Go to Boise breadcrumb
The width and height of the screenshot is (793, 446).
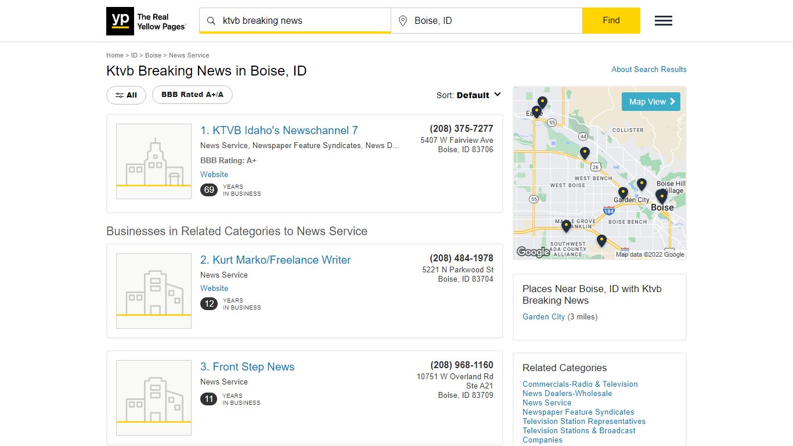pyautogui.click(x=153, y=55)
